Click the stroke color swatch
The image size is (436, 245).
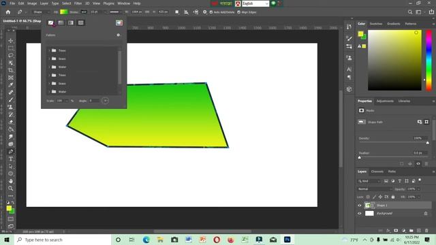coord(84,12)
